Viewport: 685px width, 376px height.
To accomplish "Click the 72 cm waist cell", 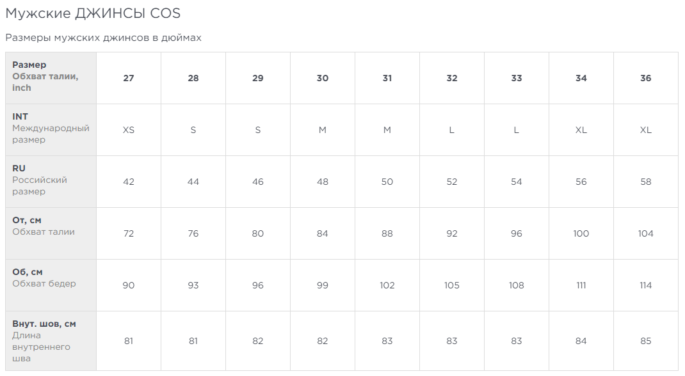I will point(129,233).
